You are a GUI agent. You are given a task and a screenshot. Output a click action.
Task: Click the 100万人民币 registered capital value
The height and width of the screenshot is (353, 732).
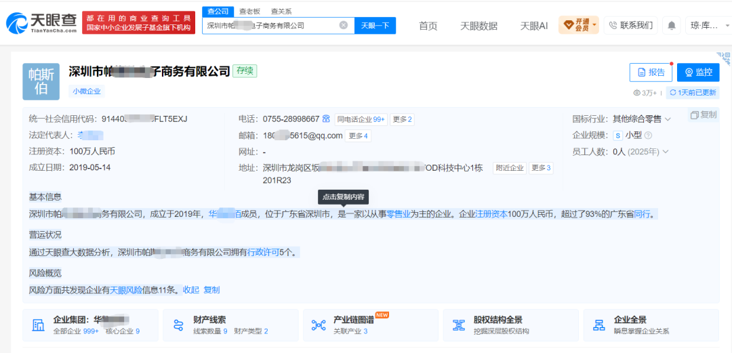pyautogui.click(x=92, y=151)
